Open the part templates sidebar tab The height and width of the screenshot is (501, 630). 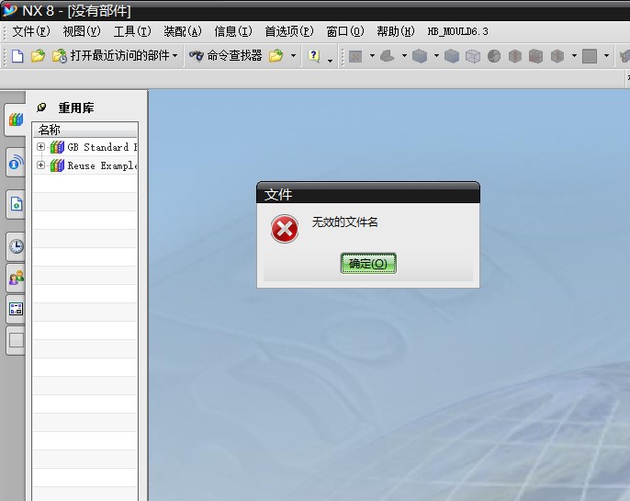click(17, 204)
